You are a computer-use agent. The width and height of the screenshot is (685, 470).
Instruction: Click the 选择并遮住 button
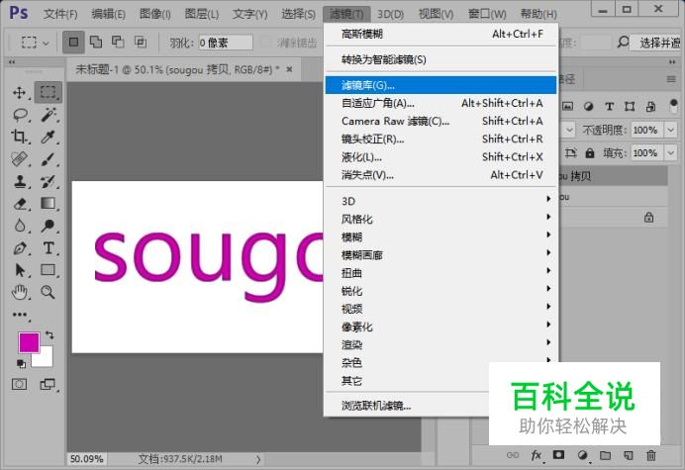pos(657,43)
